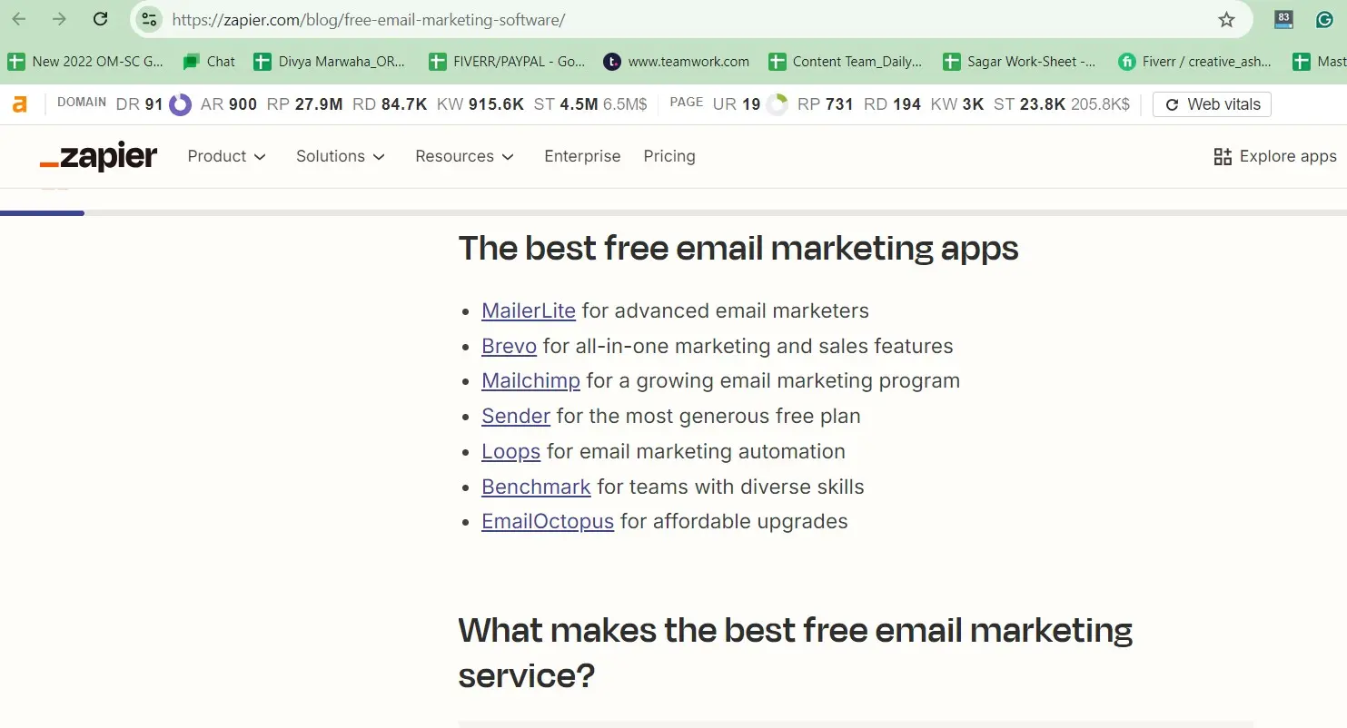Image resolution: width=1347 pixels, height=728 pixels.
Task: Click the domain DR 91 metric
Action: click(140, 104)
